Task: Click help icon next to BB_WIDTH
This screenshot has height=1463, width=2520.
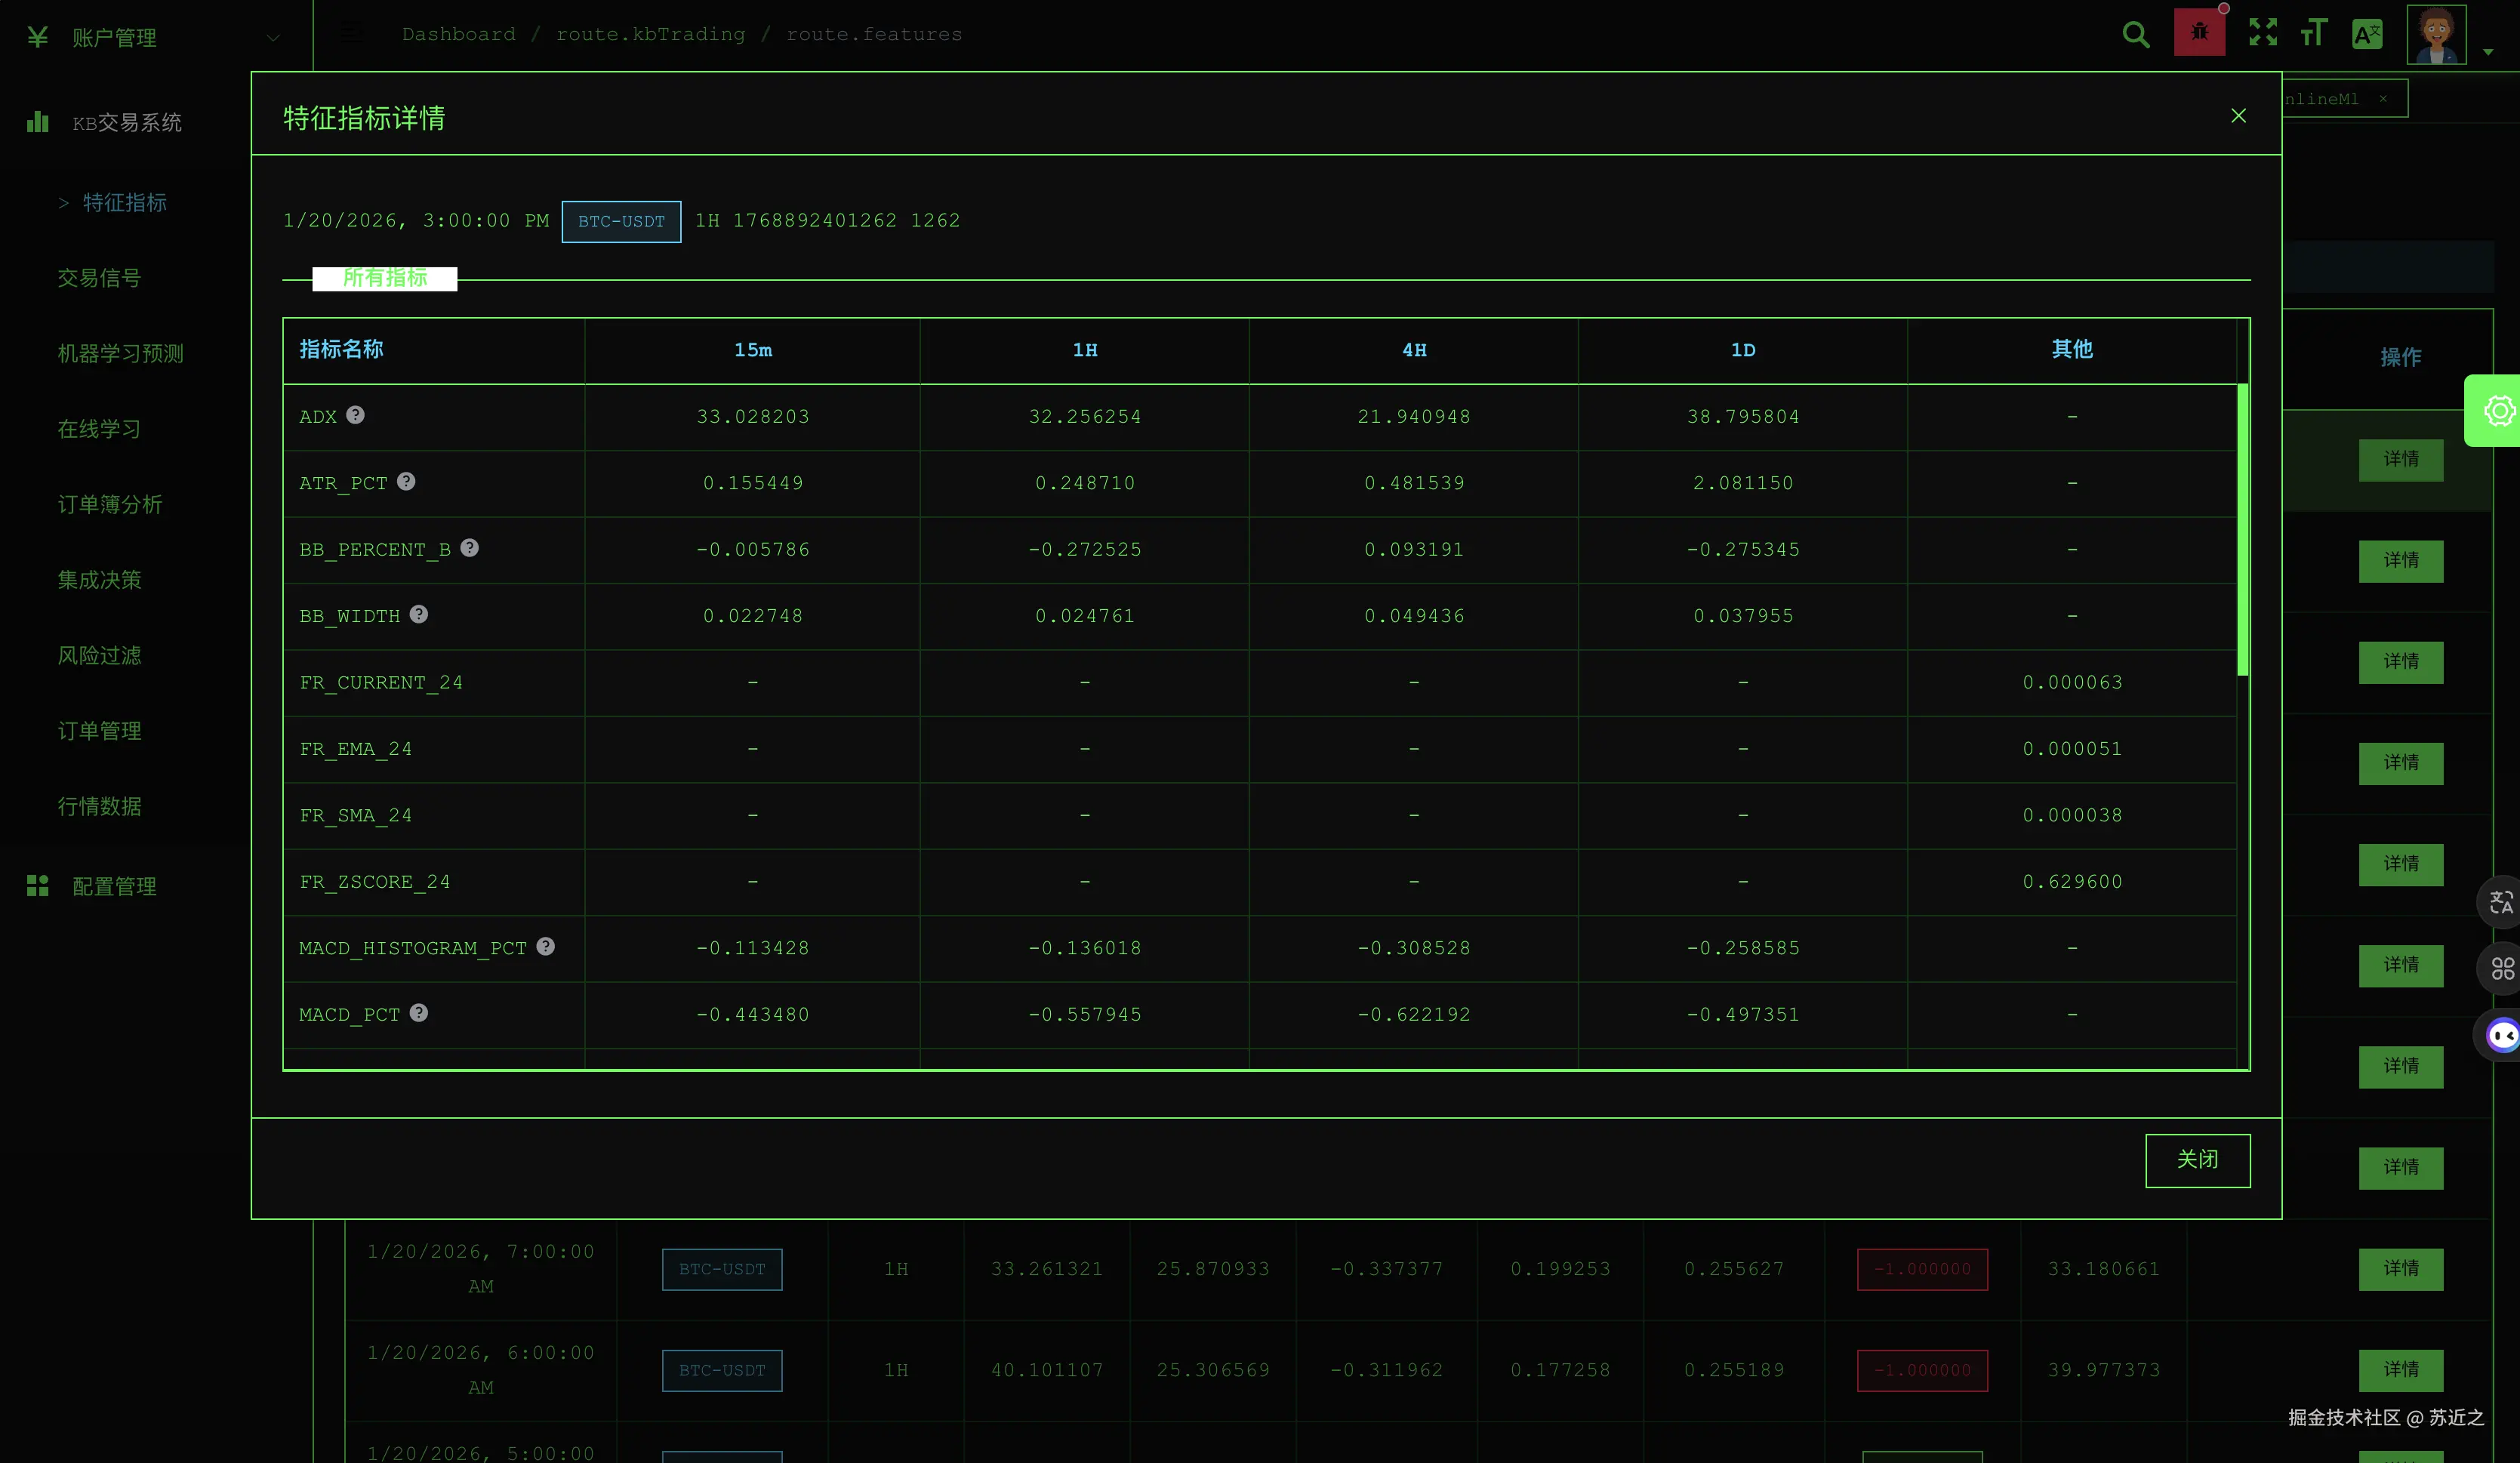Action: (419, 614)
